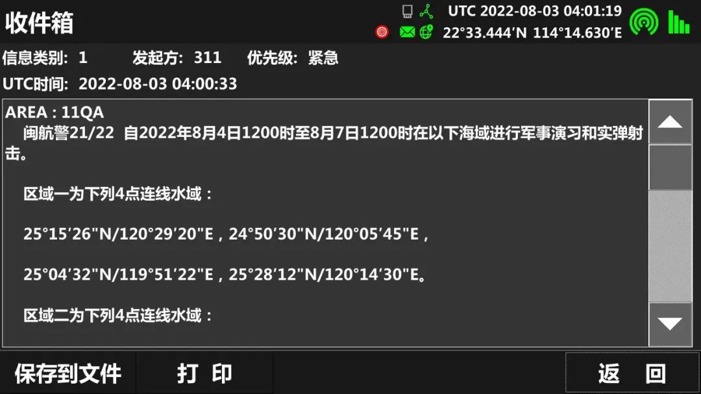Image resolution: width=701 pixels, height=394 pixels.
Task: Click the green signal strength bars icon
Action: (679, 22)
